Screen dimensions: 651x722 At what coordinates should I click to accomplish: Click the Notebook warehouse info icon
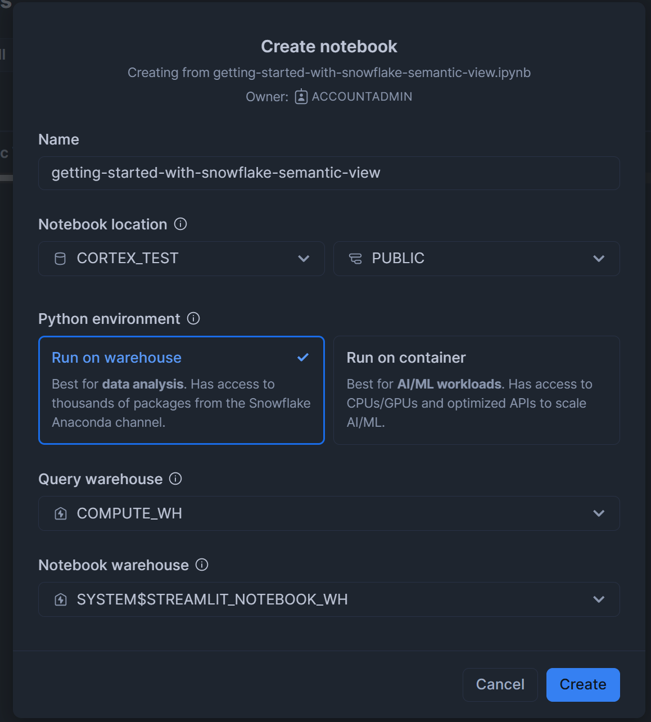coord(202,565)
